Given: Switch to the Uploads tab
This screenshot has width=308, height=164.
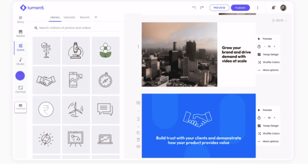Looking at the screenshot, I should click(69, 17).
